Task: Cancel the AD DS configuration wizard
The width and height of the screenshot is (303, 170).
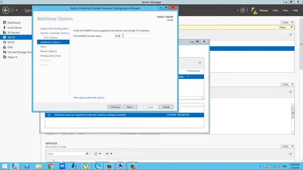Action: (166, 107)
